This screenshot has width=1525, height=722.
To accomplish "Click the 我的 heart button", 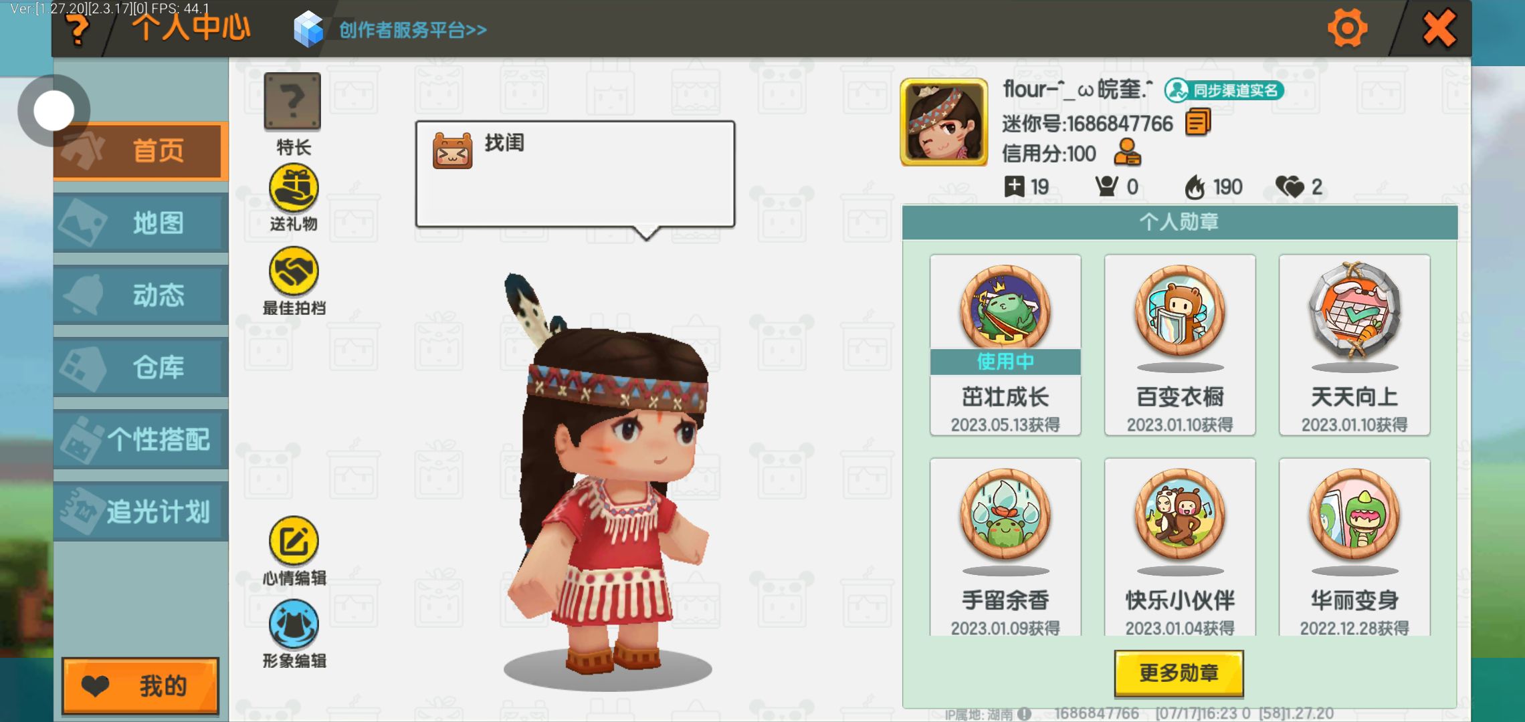I will (x=140, y=686).
